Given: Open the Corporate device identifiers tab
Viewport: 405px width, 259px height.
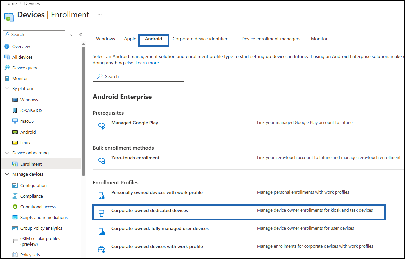Looking at the screenshot, I should [201, 39].
